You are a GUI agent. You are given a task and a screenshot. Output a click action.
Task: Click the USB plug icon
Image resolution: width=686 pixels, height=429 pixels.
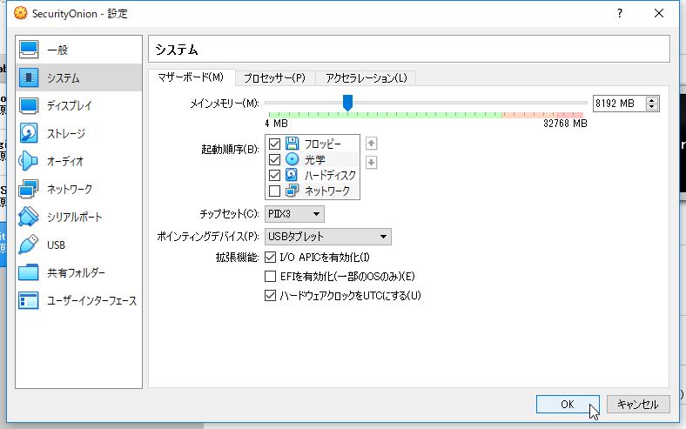pyautogui.click(x=29, y=245)
